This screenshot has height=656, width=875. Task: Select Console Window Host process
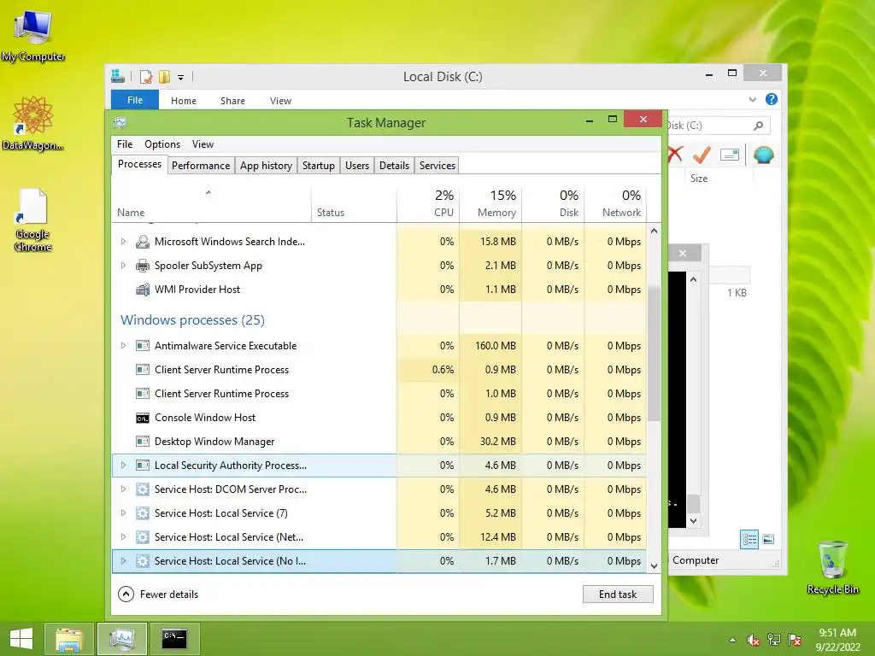click(379, 418)
